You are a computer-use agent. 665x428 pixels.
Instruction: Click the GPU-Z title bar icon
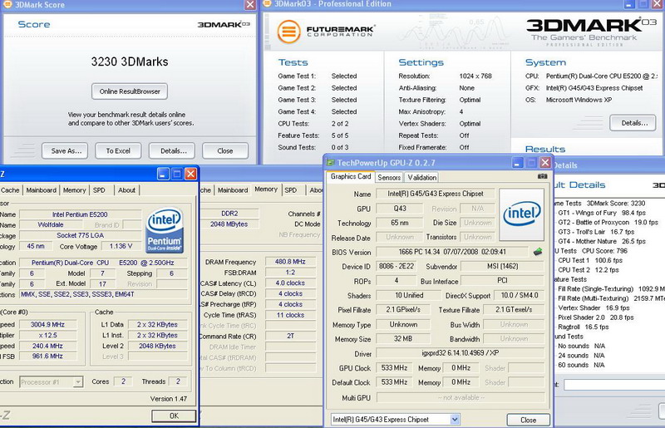point(330,163)
